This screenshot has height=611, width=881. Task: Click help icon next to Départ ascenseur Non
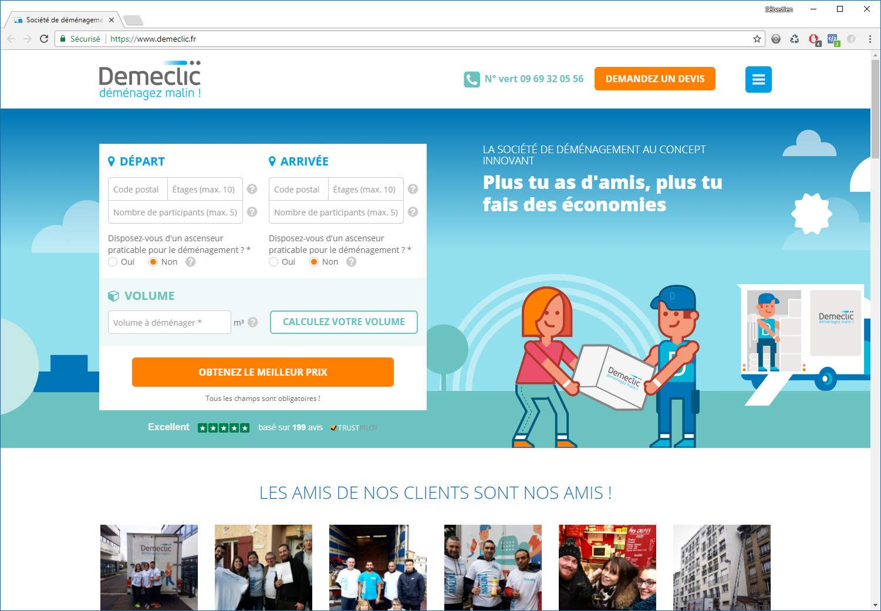click(x=190, y=262)
